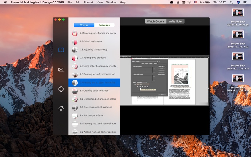Open the book (courses) sidebar icon
This screenshot has width=251, height=157.
point(61,50)
